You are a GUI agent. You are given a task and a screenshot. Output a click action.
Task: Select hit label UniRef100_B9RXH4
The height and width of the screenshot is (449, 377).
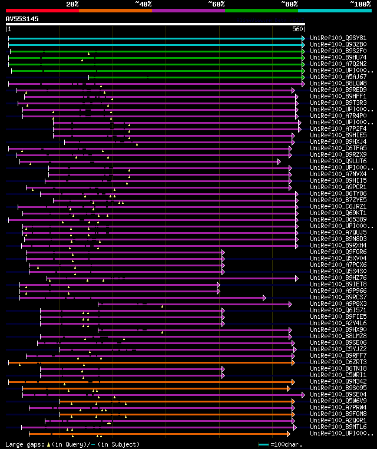338,245
